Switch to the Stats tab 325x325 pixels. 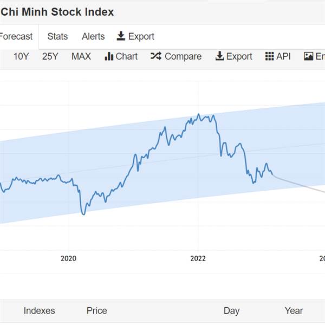[x=57, y=36]
